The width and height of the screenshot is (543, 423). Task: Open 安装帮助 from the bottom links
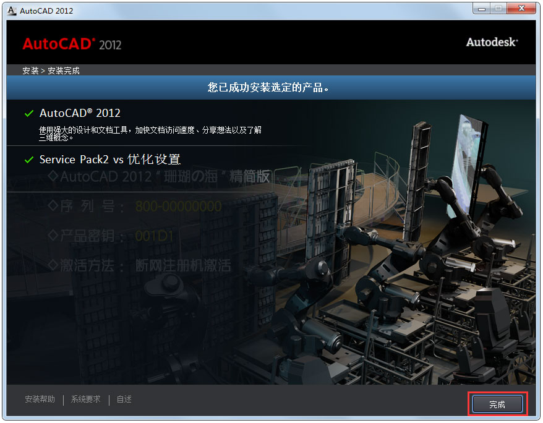point(41,399)
